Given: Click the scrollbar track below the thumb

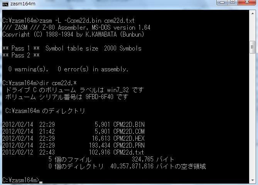Looking at the screenshot, I should [x=253, y=115].
